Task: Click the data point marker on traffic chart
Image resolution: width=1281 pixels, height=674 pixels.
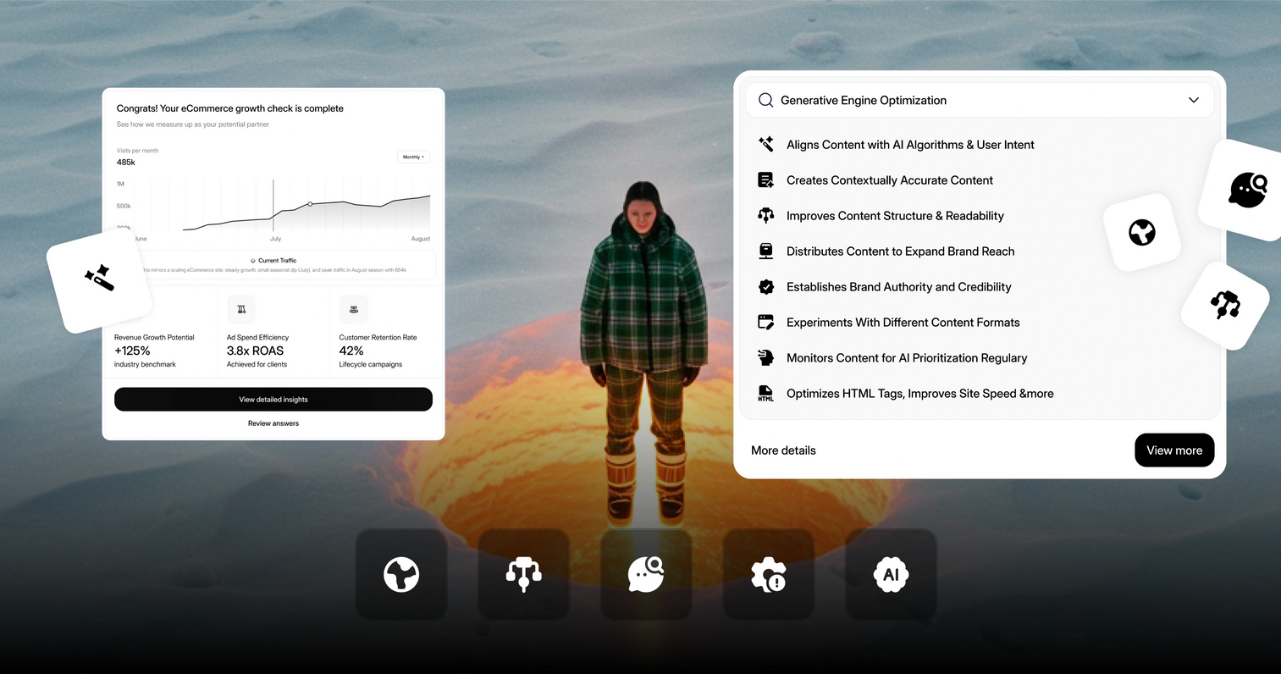Action: tap(310, 204)
